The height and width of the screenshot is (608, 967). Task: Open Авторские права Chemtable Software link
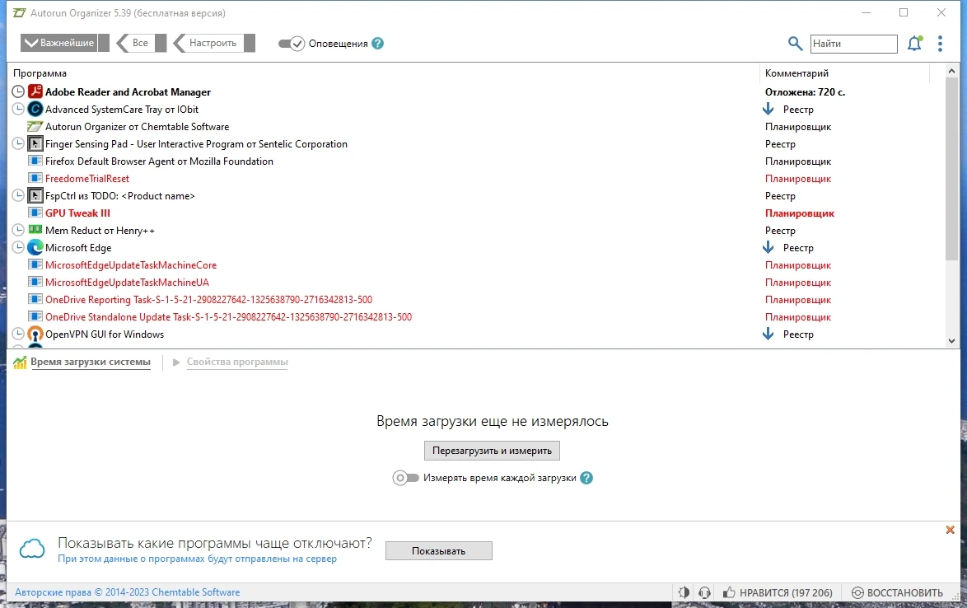[x=127, y=592]
